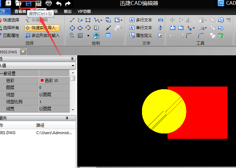Select the Chamfer corner tool
The width and height of the screenshot is (236, 168).
click(x=201, y=36)
